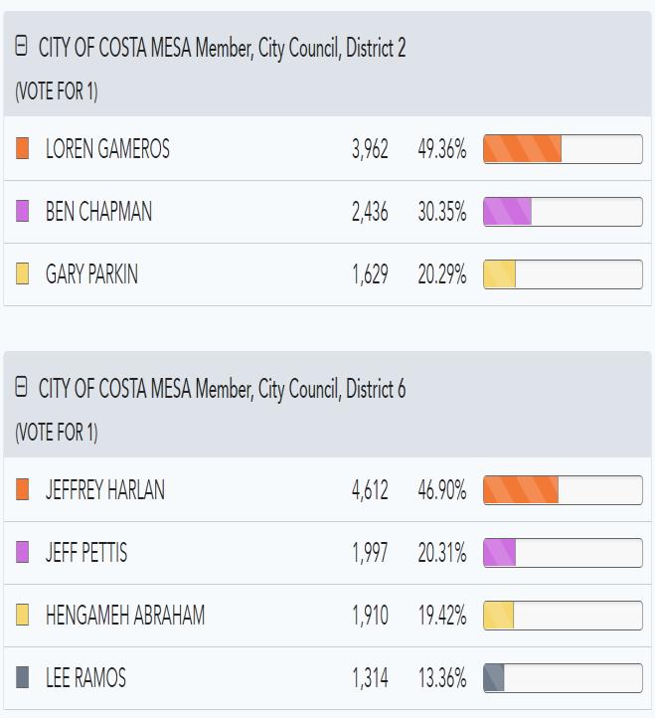Select the JEFFREY HARLAN candidate name
Screen dimensions: 655x718
105,490
